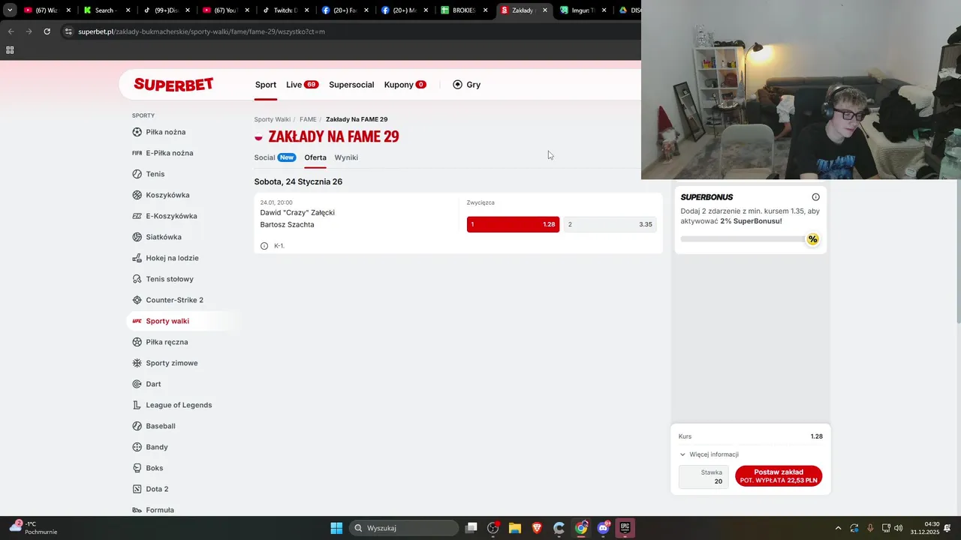Expand Więcej informacji on bet slip

[709, 454]
